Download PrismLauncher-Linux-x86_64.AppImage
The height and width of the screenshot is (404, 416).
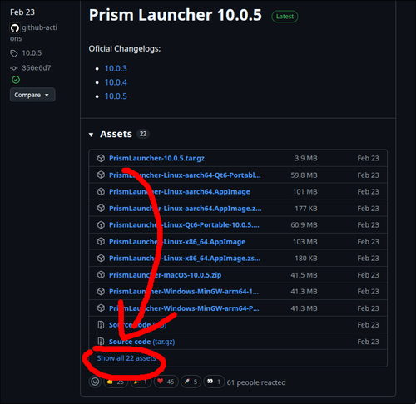(x=177, y=242)
